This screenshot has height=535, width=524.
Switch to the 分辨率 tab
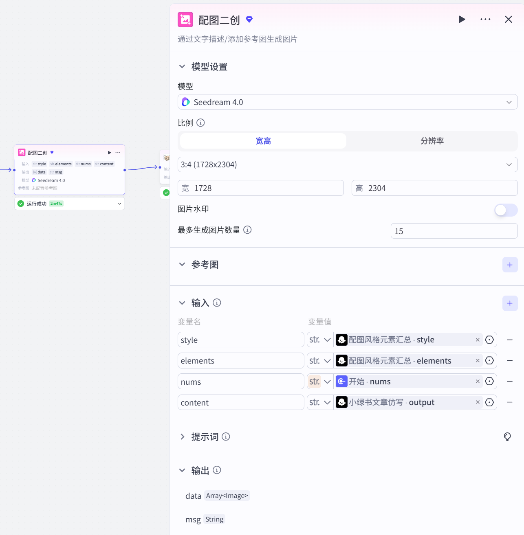[432, 141]
